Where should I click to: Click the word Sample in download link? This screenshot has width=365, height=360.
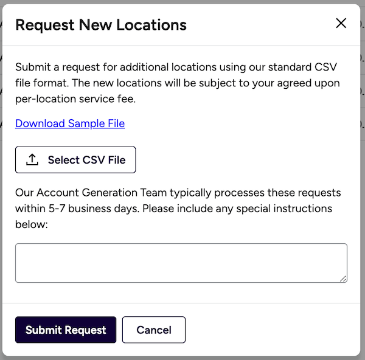86,123
